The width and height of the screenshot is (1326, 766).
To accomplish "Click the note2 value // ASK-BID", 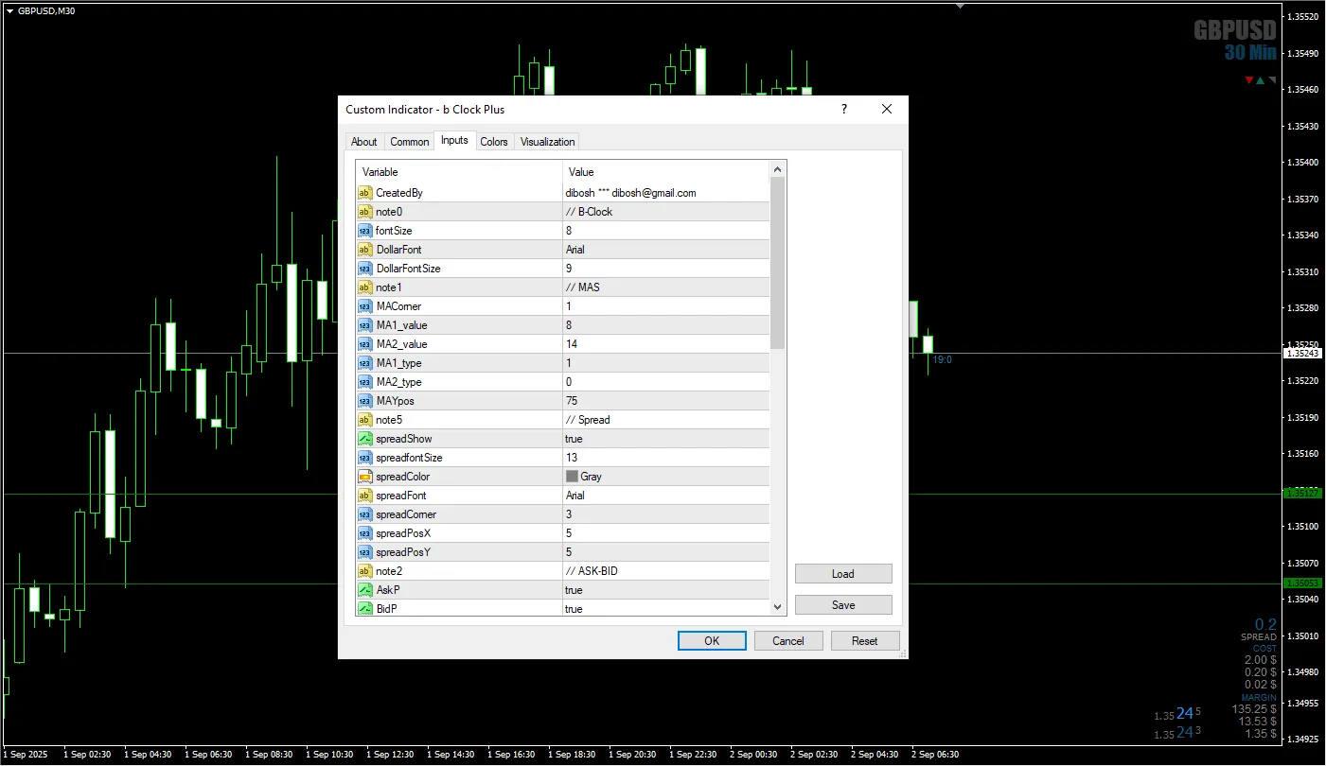I will [x=592, y=571].
